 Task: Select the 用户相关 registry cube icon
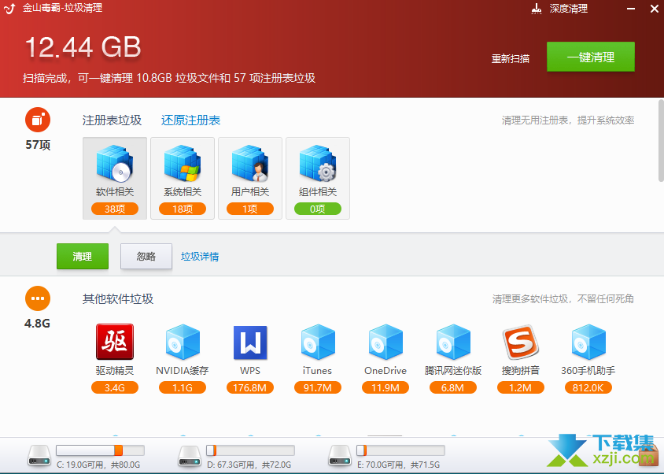click(x=250, y=163)
